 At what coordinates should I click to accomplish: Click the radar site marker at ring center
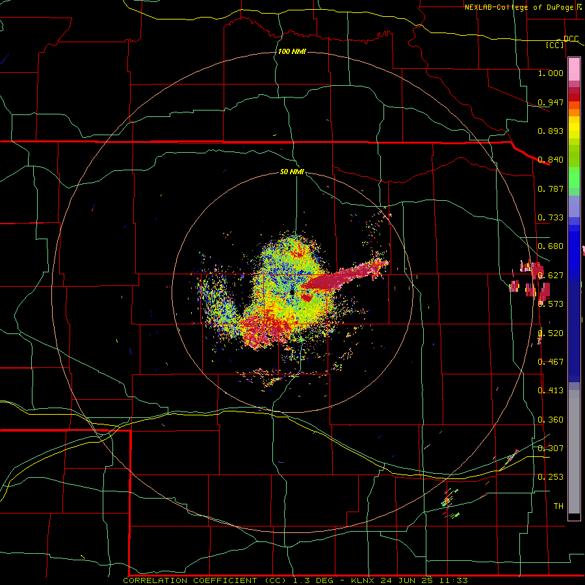[292, 292]
